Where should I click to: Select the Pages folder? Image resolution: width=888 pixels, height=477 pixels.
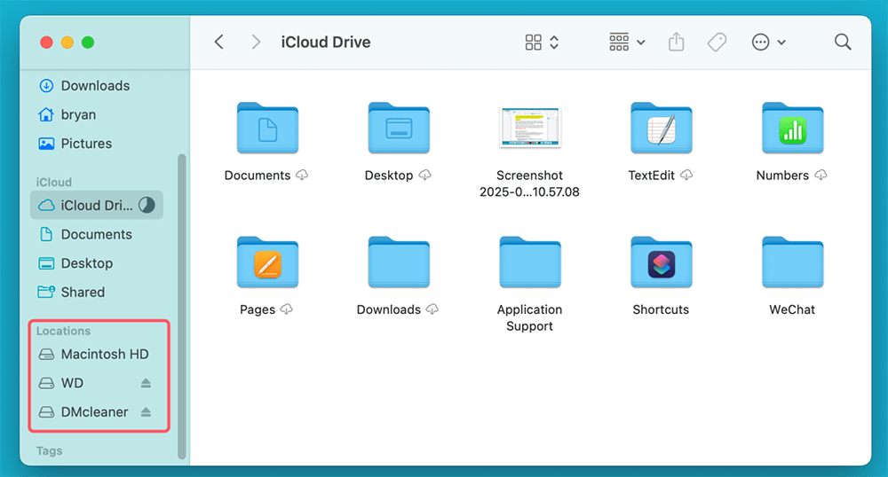(267, 262)
